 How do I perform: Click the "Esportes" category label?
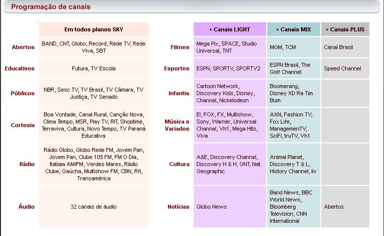click(x=177, y=68)
